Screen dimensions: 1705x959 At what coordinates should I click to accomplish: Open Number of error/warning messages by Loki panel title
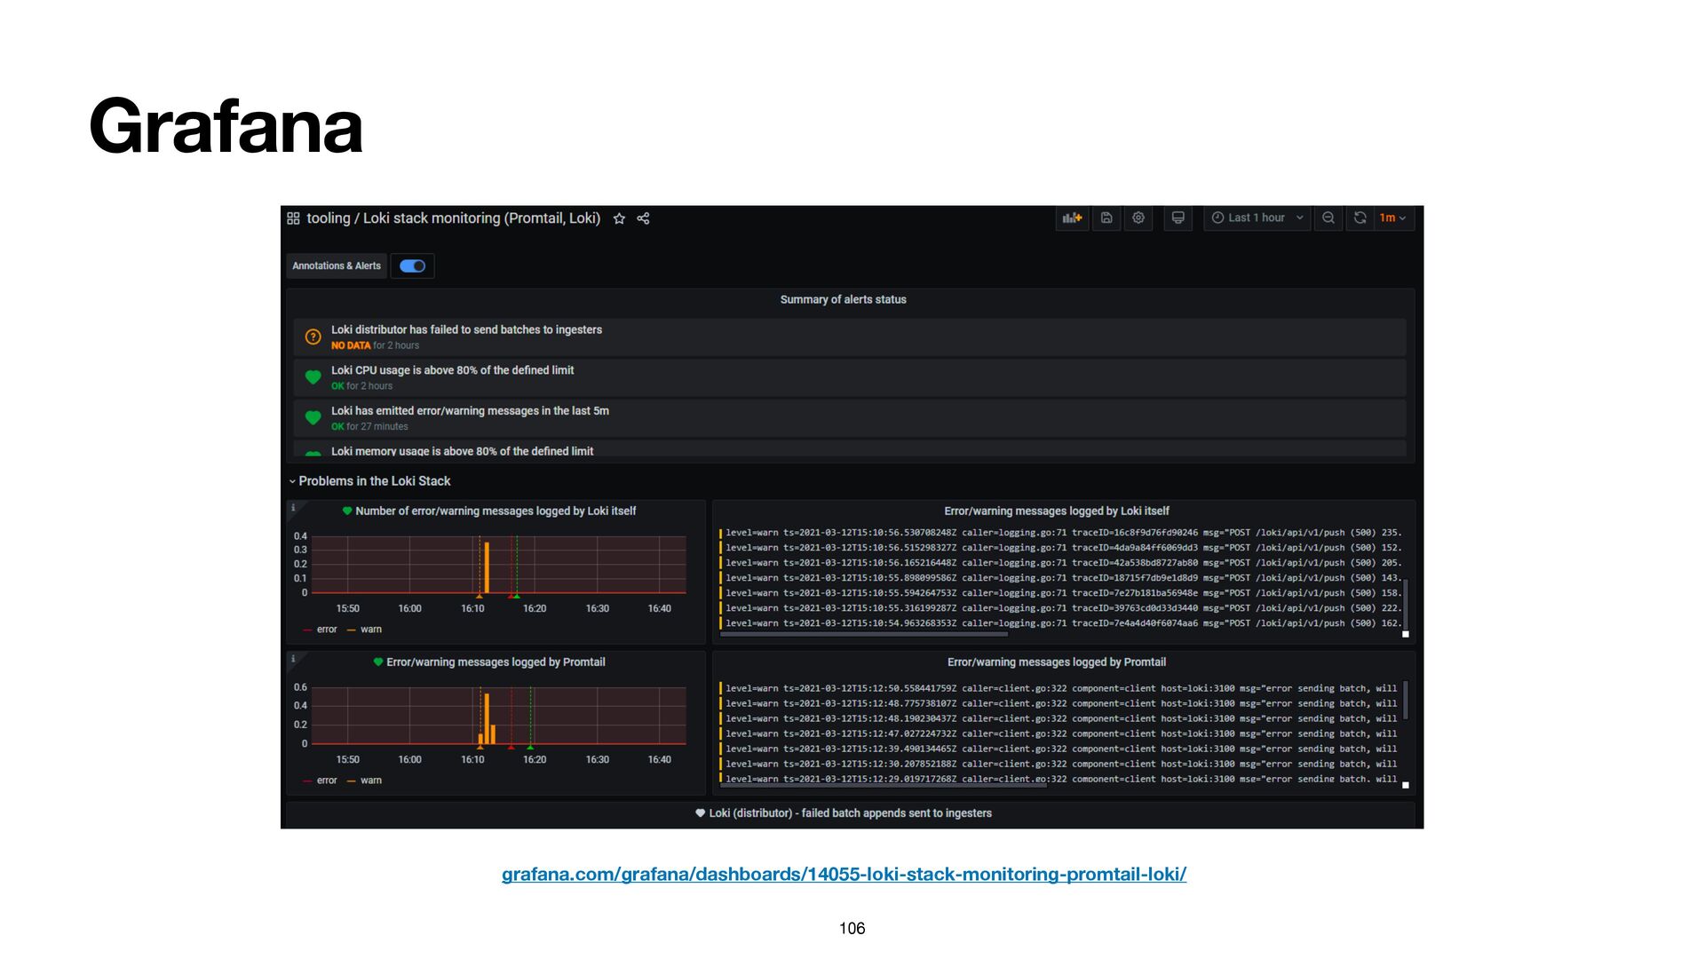496,511
